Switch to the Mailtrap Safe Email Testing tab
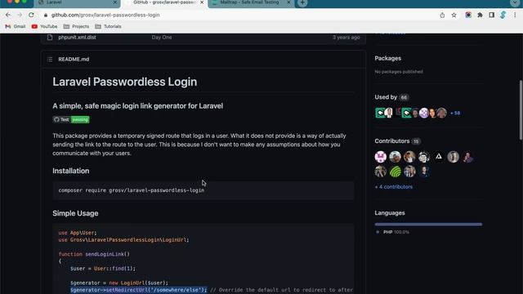Image resolution: width=523 pixels, height=294 pixels. pos(251,2)
